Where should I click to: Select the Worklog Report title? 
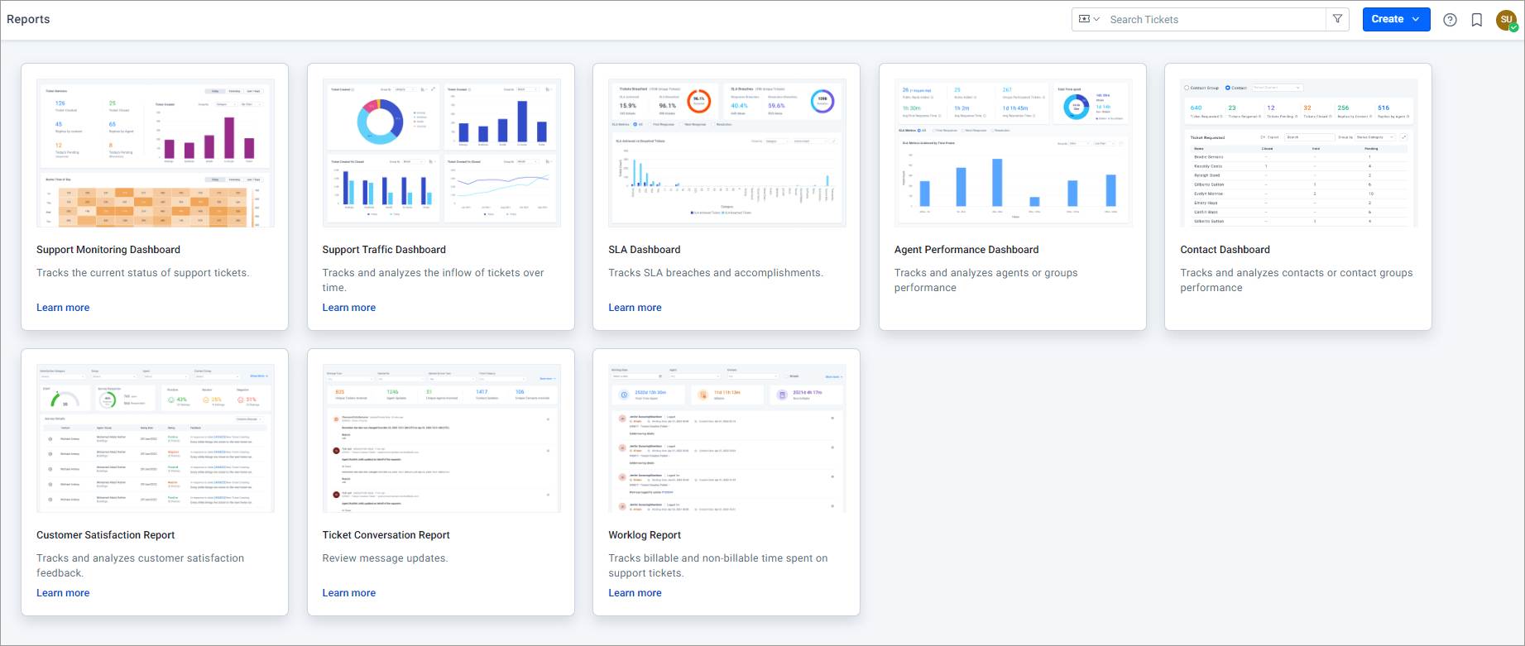(x=645, y=535)
